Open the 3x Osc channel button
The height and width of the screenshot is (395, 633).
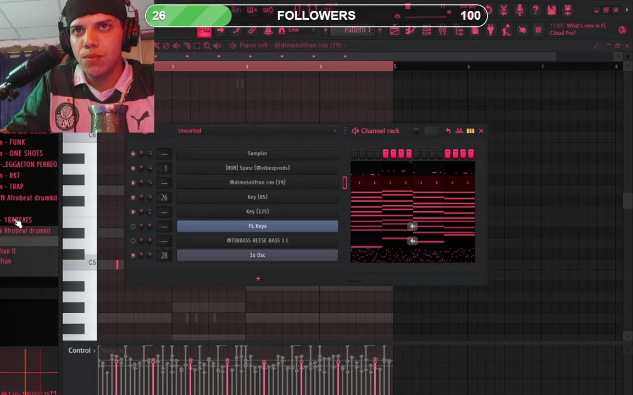coord(257,255)
